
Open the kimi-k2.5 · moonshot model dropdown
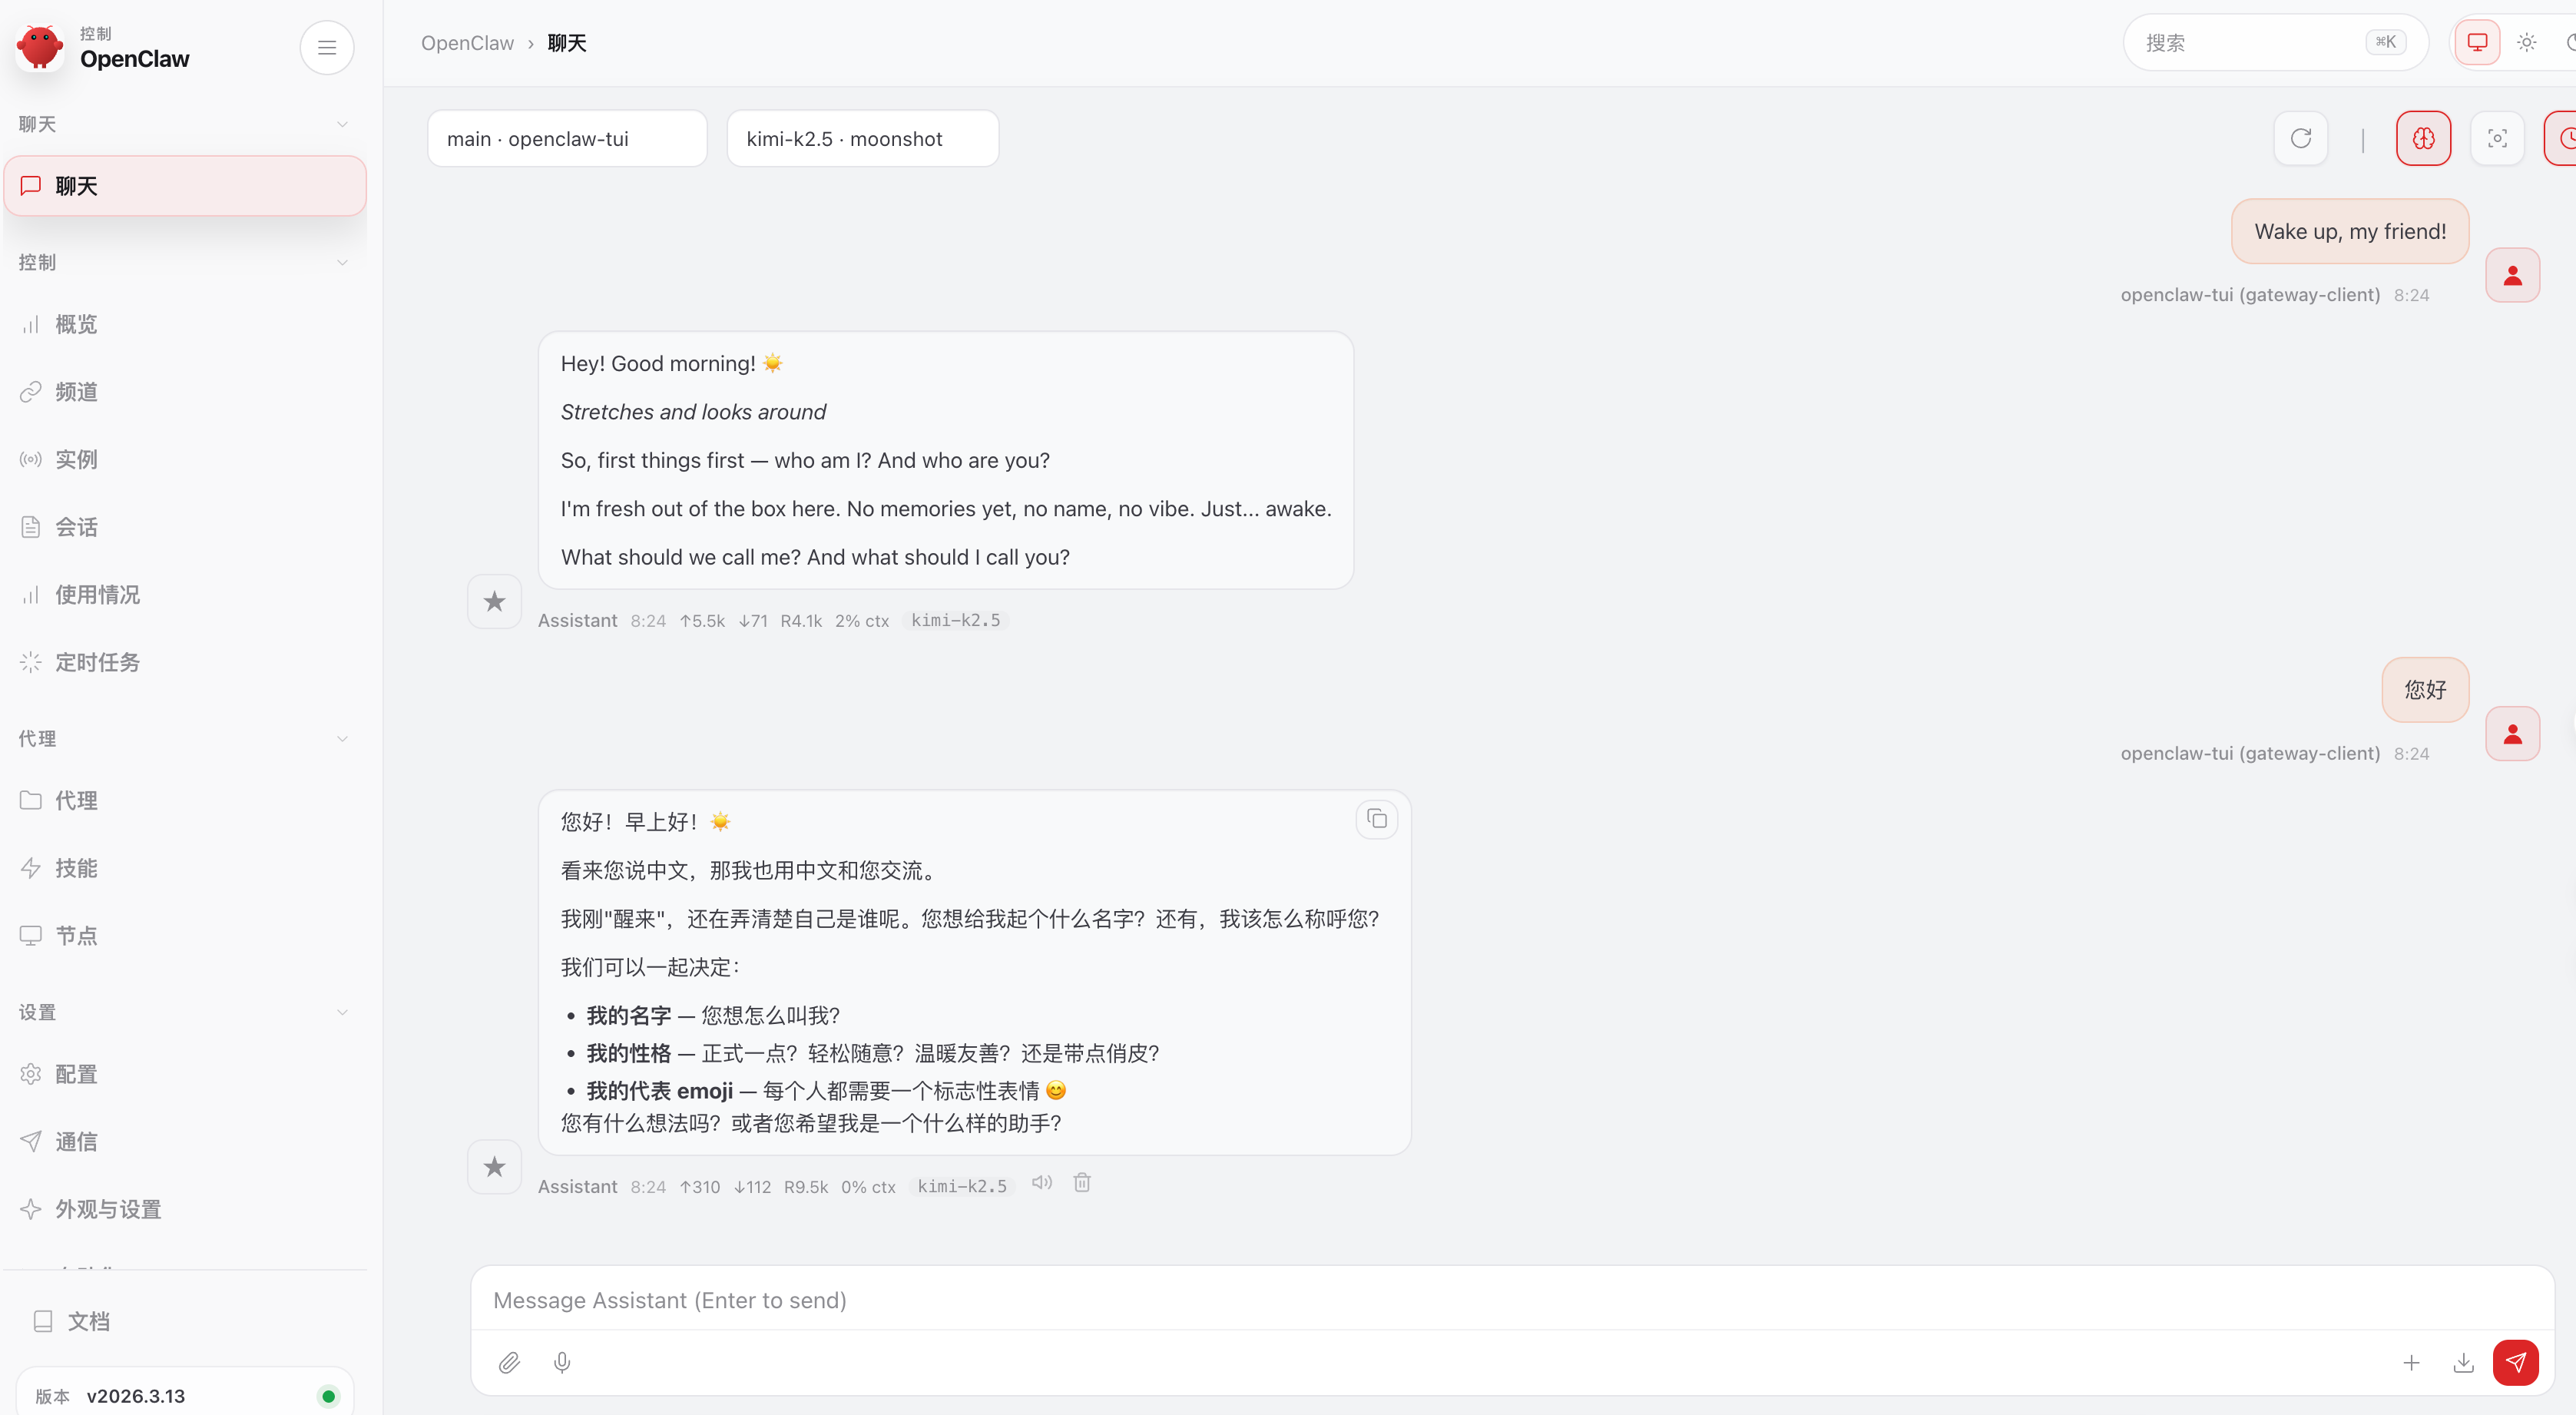click(862, 138)
